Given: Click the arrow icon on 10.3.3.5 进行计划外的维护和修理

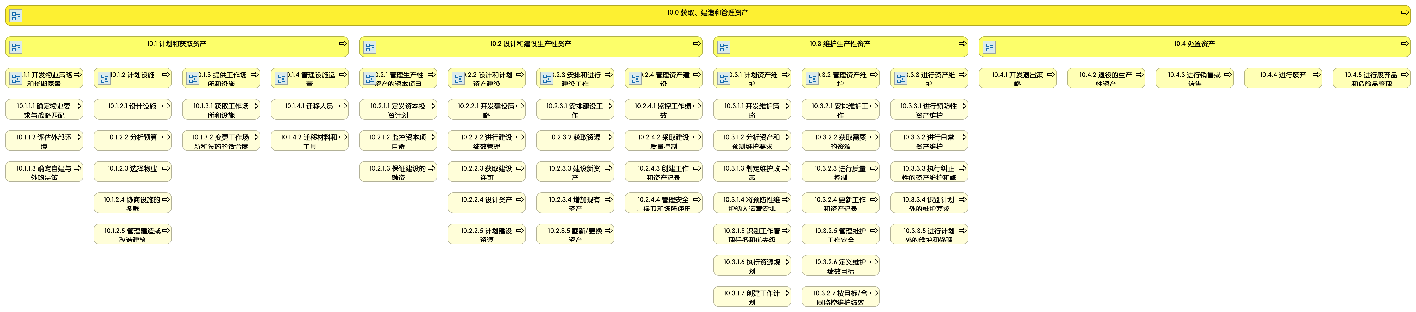Looking at the screenshot, I should [963, 231].
